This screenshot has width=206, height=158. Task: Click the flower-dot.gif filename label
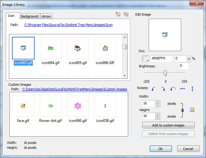50,121
